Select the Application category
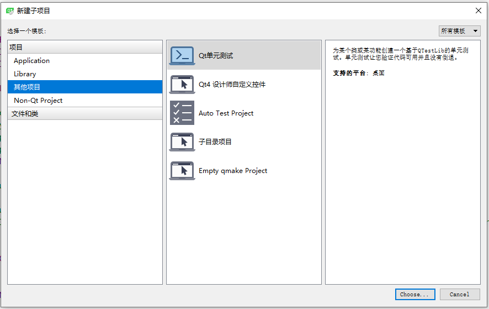The height and width of the screenshot is (309, 489). 85,60
